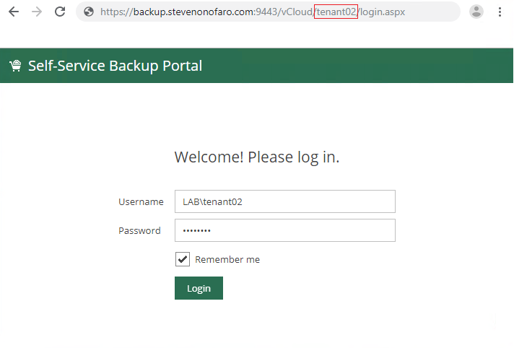Open site information globe icon

pyautogui.click(x=89, y=12)
